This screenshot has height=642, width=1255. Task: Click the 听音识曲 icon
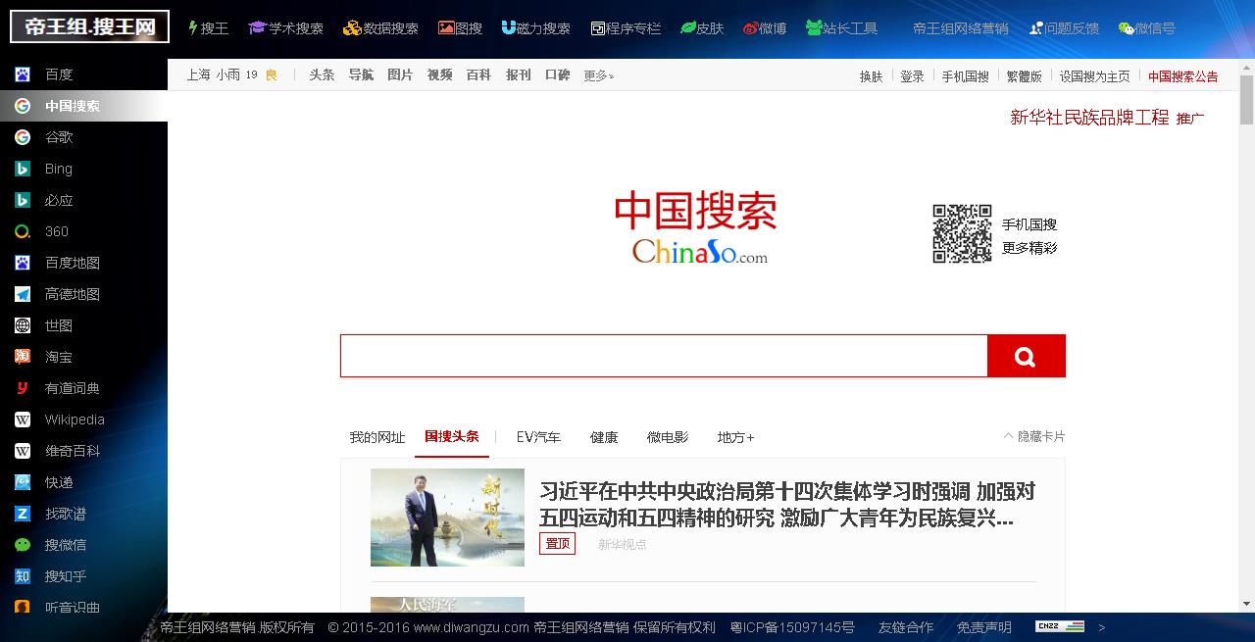[x=23, y=608]
